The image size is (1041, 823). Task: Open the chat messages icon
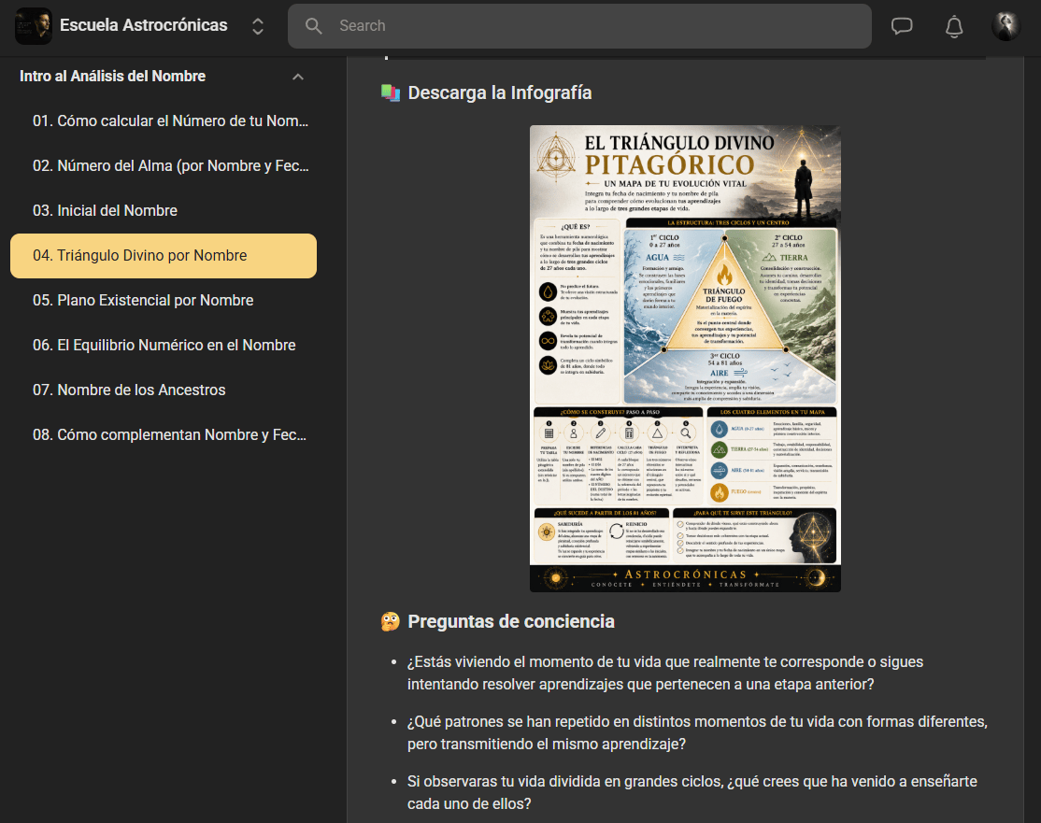901,26
